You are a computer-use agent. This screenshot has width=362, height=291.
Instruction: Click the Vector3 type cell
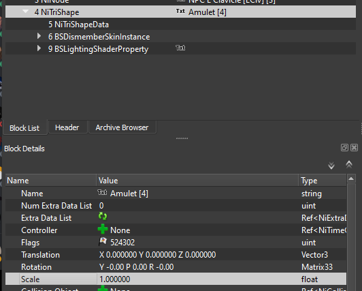tap(314, 255)
